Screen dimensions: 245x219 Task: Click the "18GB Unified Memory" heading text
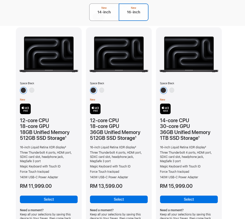pos(45,132)
